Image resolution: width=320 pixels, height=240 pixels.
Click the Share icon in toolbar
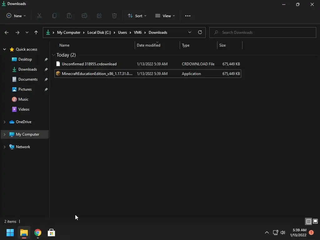99,16
